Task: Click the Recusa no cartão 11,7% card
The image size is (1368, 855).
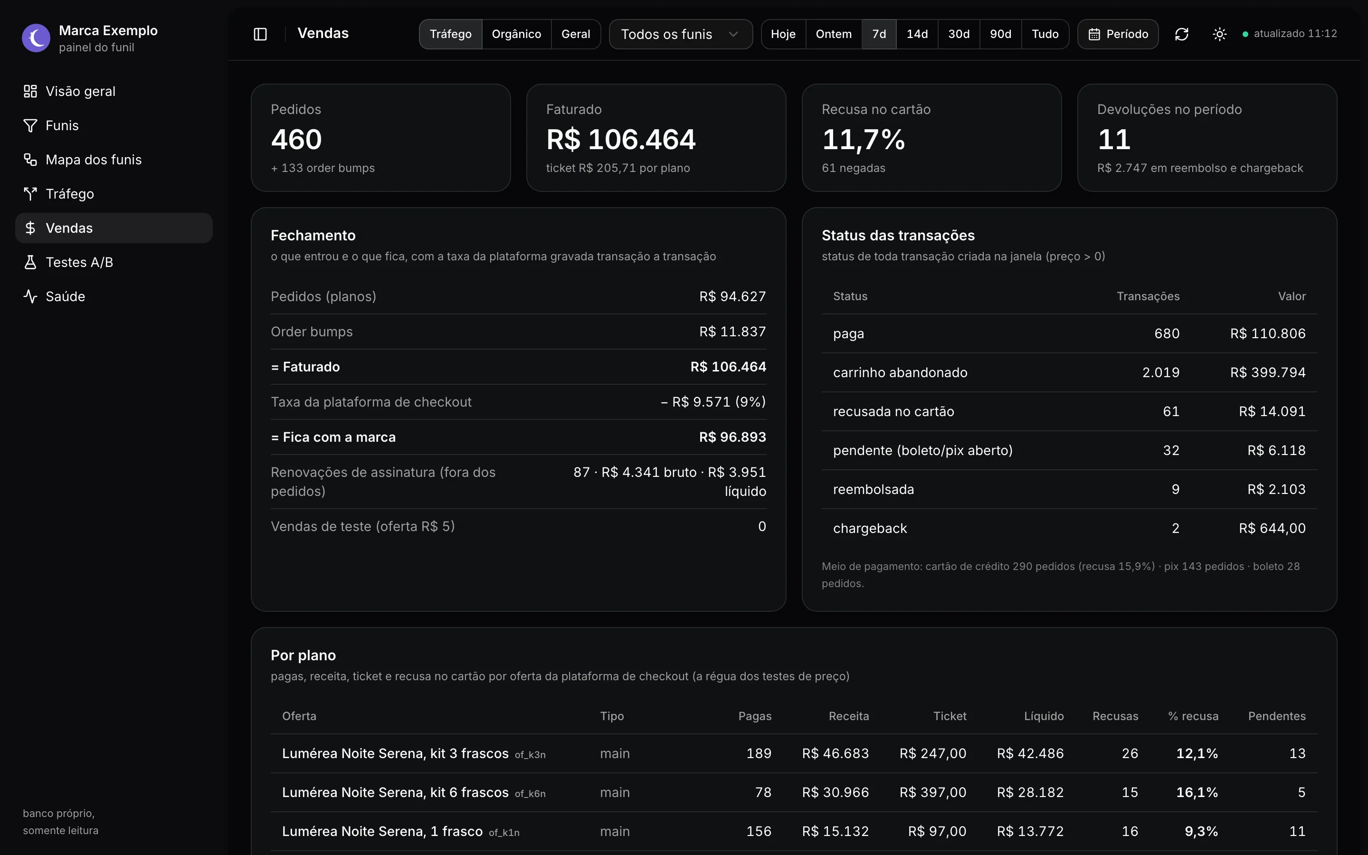Action: tap(931, 137)
